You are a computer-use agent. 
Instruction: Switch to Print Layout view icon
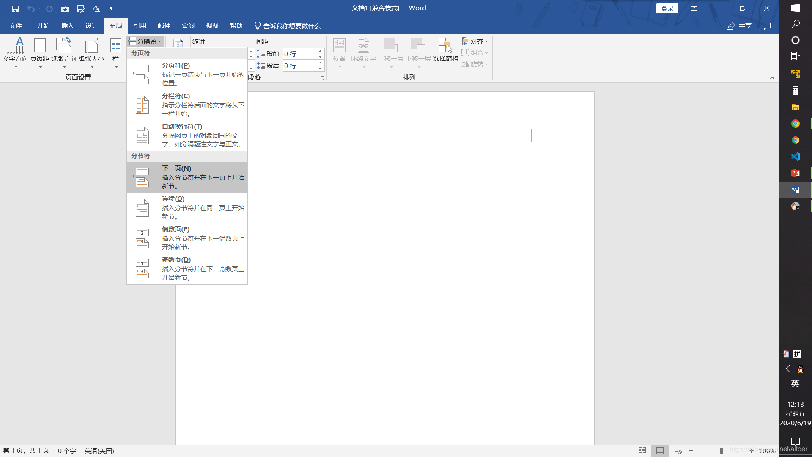pyautogui.click(x=660, y=451)
